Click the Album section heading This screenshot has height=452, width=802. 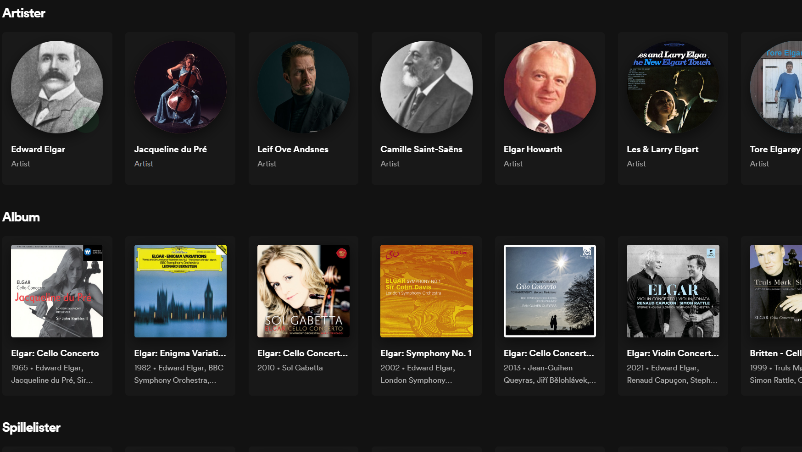point(21,217)
